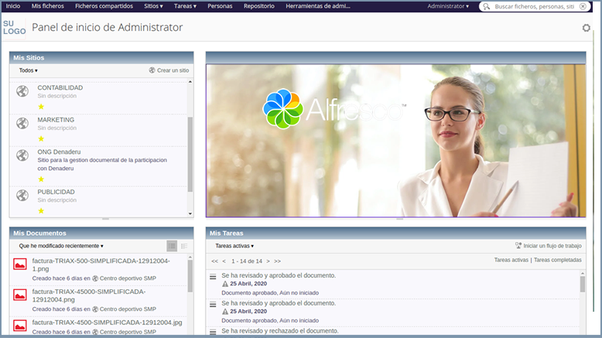Viewport: 602px width, 338px height.
Task: Click the Alfresco banner image
Action: (x=396, y=141)
